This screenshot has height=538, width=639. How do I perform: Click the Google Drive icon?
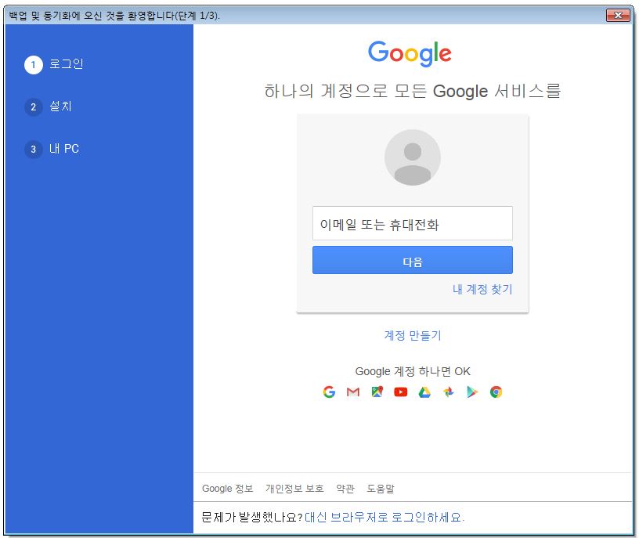point(424,392)
